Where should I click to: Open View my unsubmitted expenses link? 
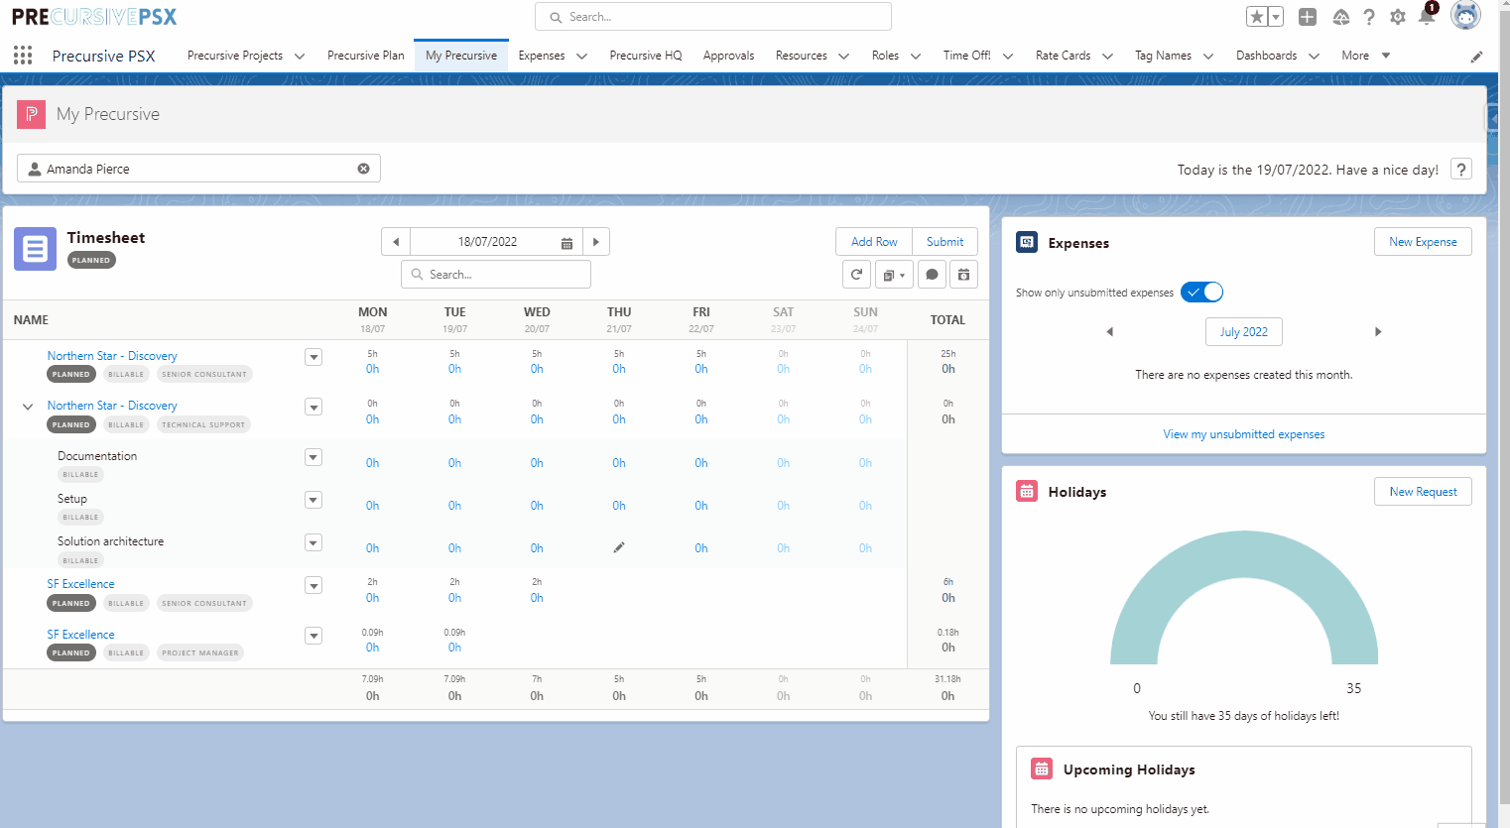pyautogui.click(x=1243, y=434)
